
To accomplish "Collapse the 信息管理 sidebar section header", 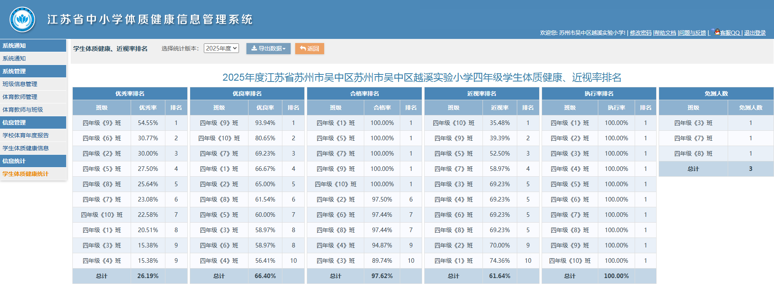I will [x=14, y=122].
